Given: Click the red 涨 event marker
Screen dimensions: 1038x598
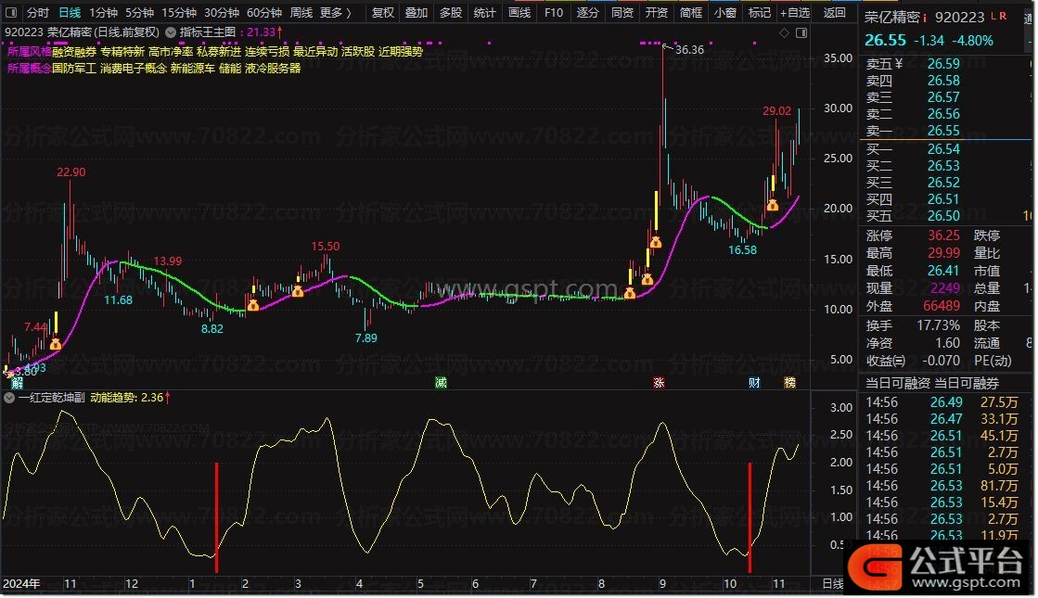Looking at the screenshot, I should coord(659,382).
